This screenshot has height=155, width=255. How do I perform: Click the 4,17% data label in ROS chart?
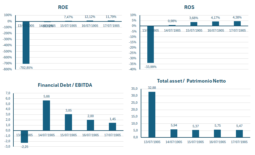coord(215,18)
